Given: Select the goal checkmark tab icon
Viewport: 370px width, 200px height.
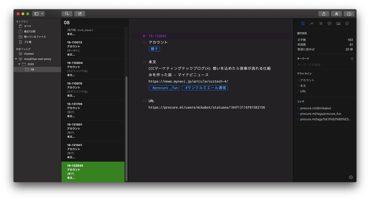Looking at the screenshot, I should tap(347, 23).
